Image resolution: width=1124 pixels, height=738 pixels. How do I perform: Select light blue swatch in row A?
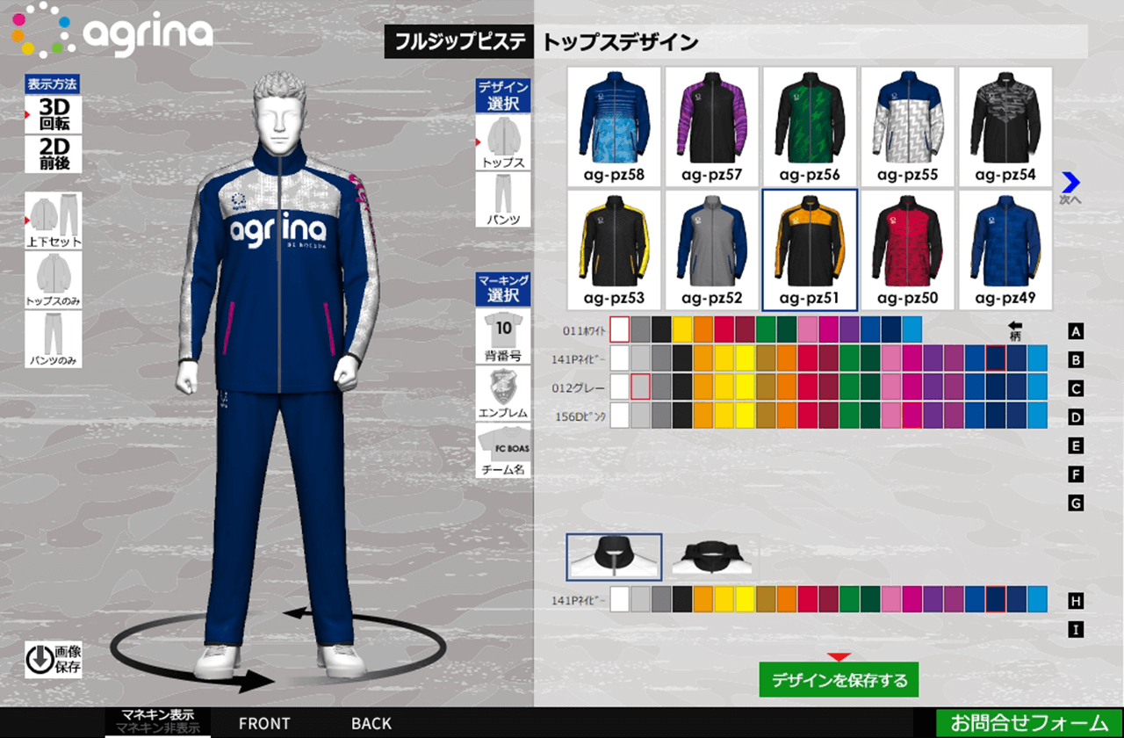coord(911,329)
